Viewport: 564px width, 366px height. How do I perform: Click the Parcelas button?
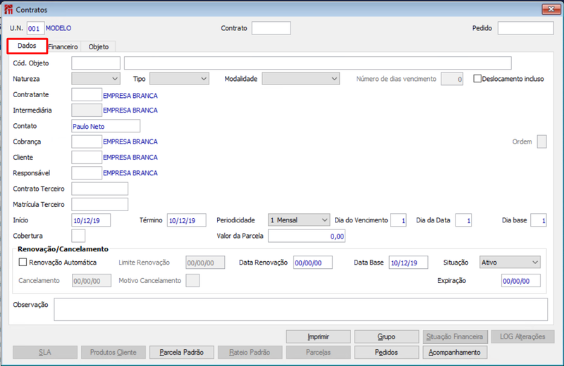[319, 353]
